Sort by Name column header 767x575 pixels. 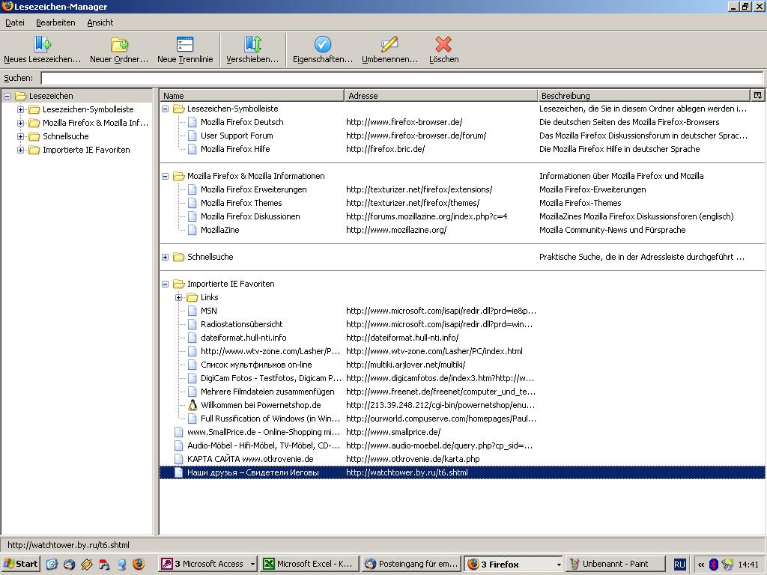[252, 95]
